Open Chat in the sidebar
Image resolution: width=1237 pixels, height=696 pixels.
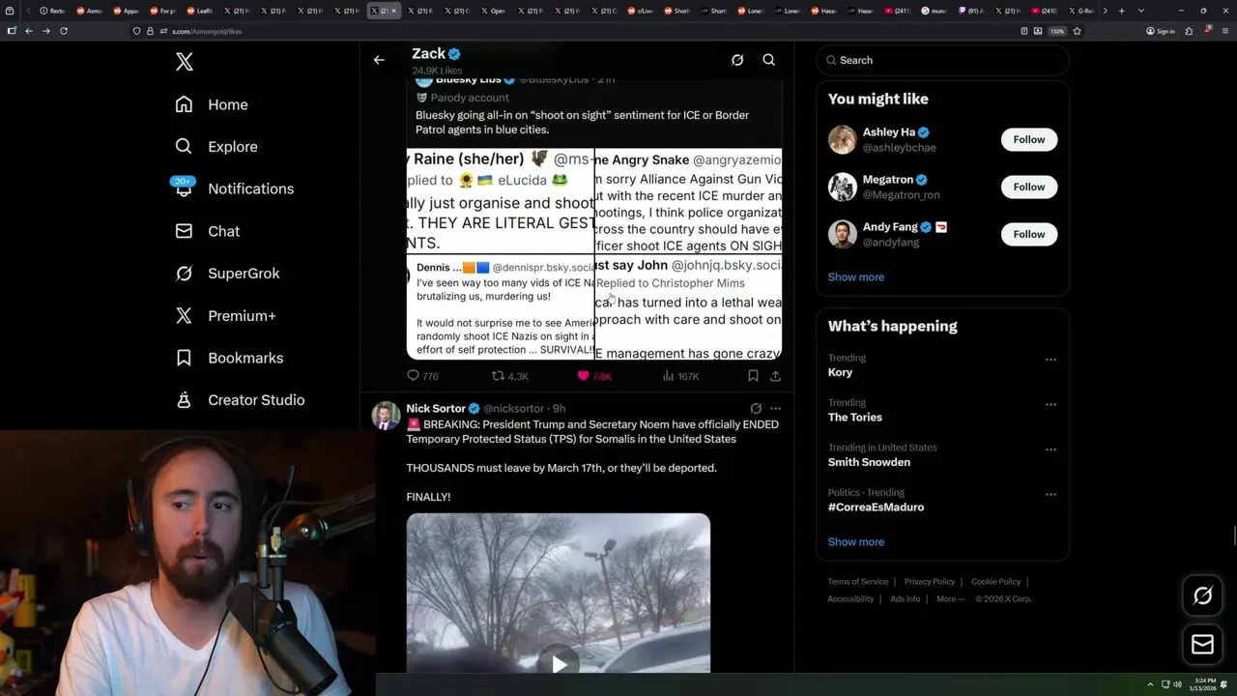[x=207, y=231]
